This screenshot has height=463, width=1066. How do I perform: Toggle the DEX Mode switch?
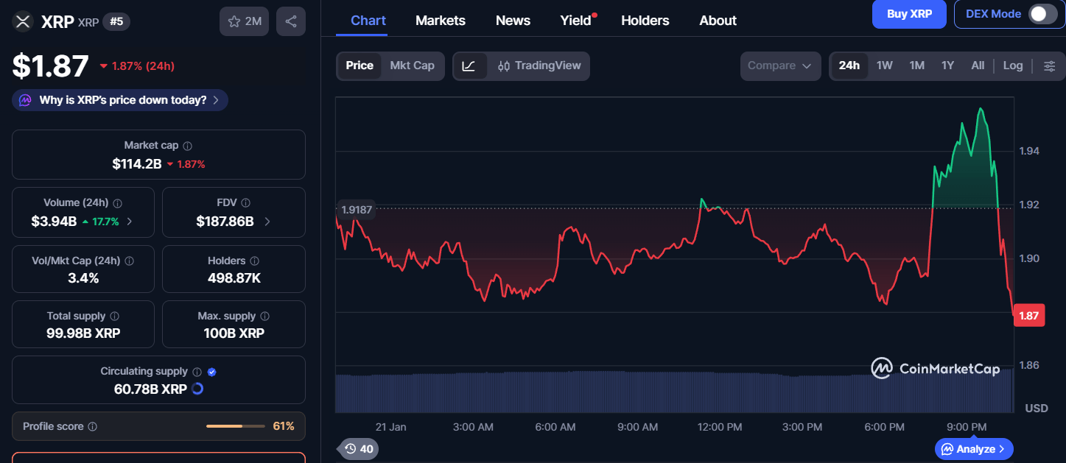point(1042,14)
